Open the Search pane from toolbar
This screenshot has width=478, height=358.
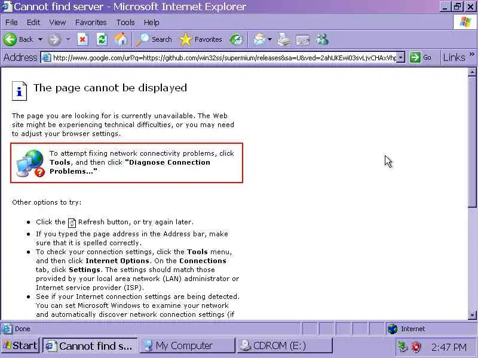click(154, 39)
